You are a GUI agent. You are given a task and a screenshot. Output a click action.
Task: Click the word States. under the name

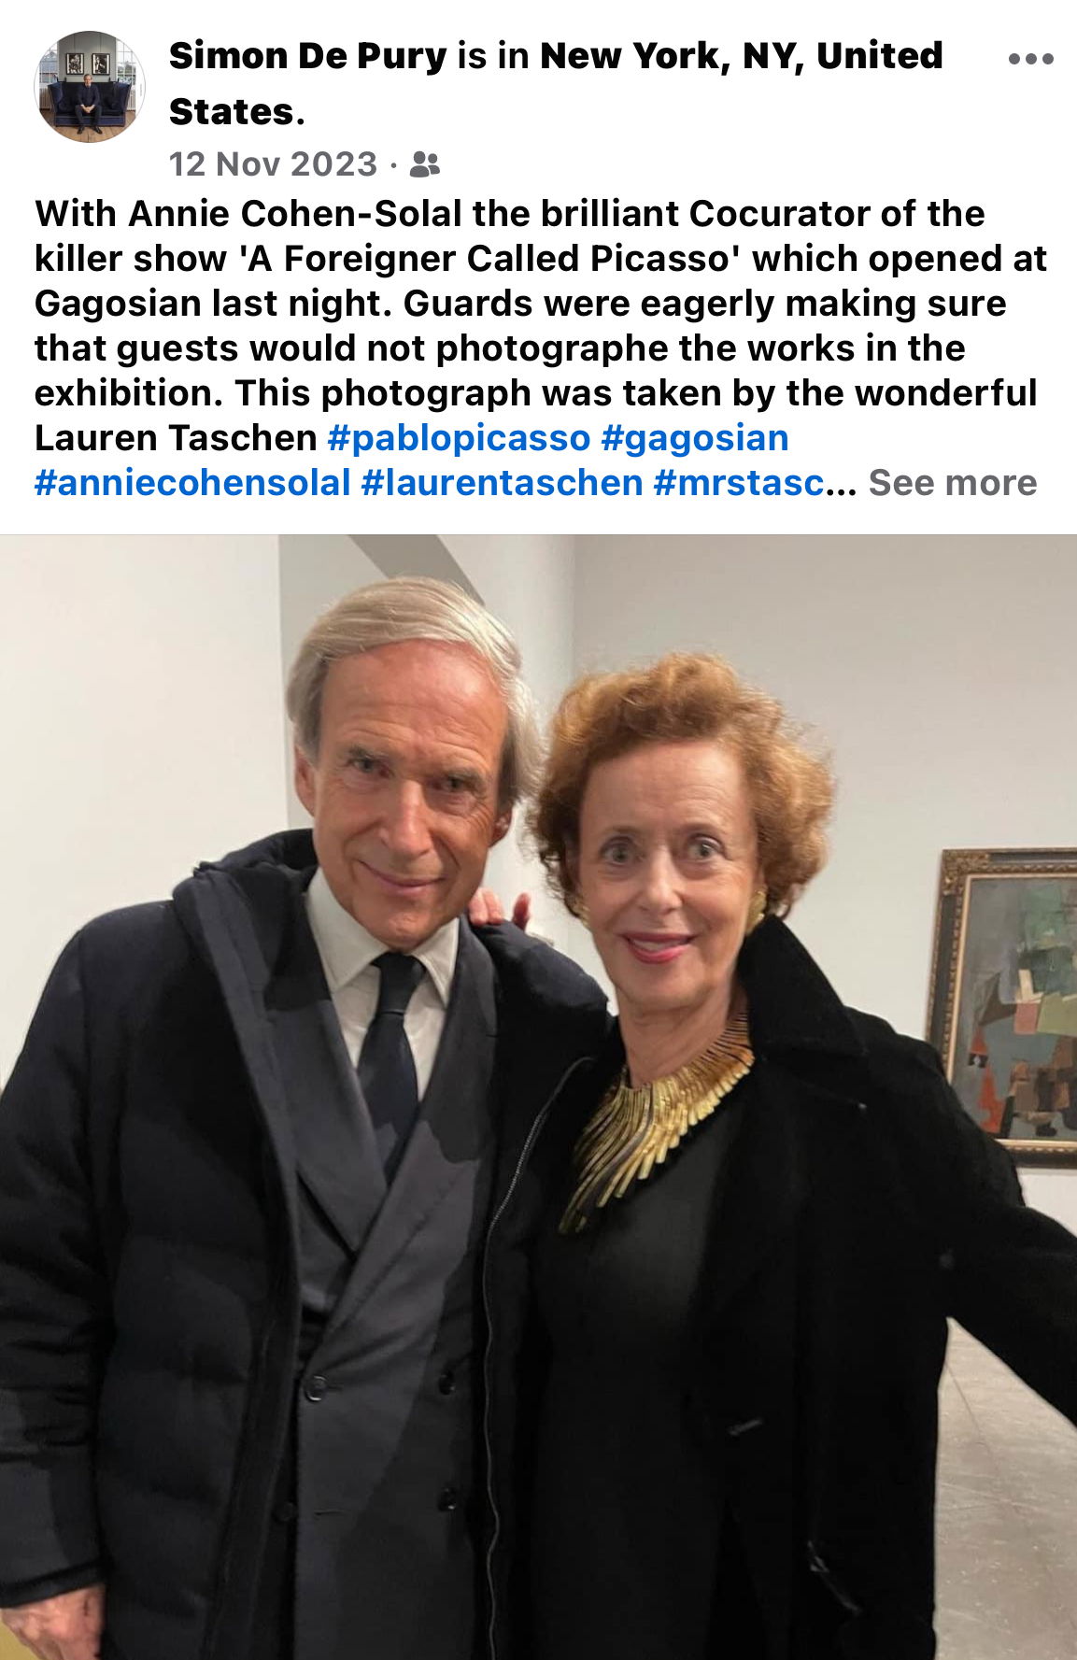click(x=236, y=112)
